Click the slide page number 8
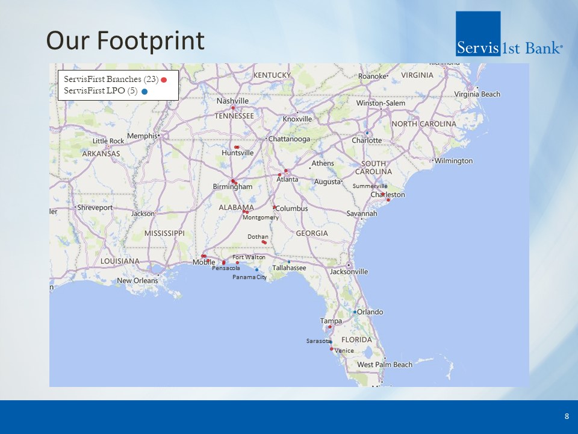The image size is (578, 434). [x=567, y=417]
